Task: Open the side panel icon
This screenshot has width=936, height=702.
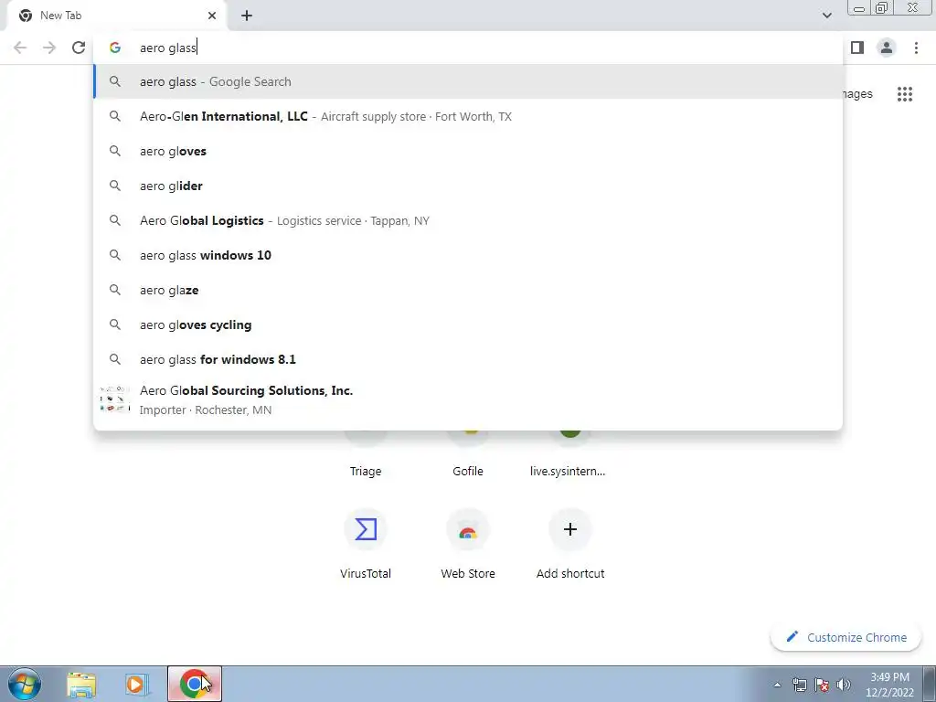Action: point(857,48)
